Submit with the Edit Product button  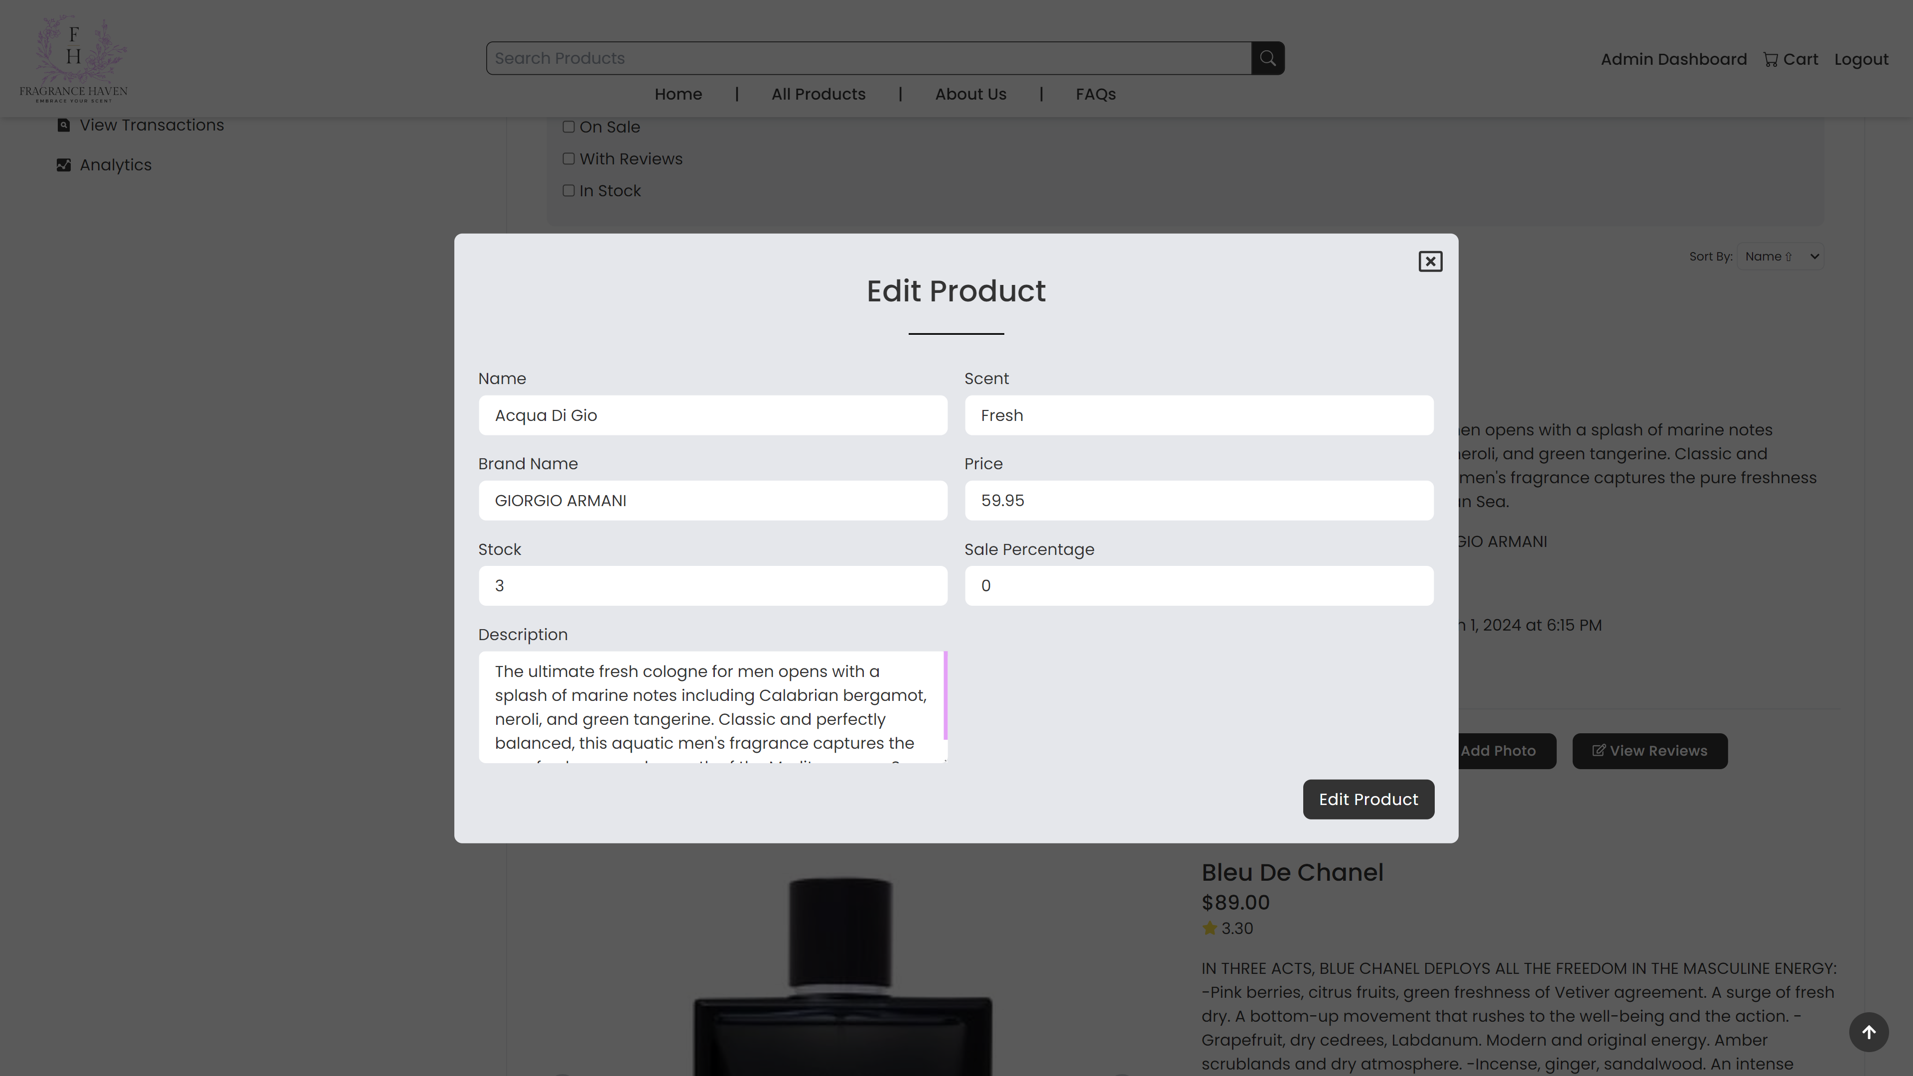[x=1368, y=799]
